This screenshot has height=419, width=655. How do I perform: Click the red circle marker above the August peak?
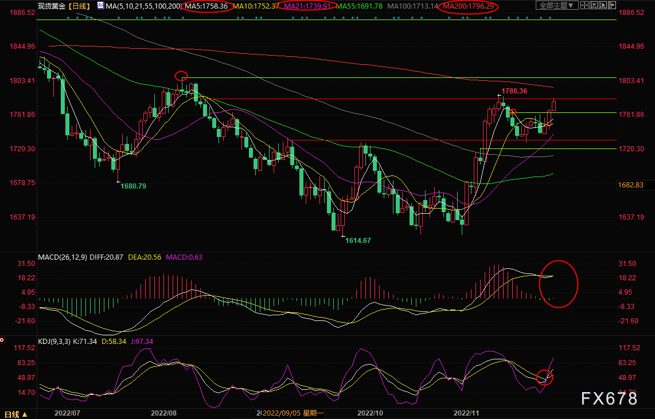181,75
